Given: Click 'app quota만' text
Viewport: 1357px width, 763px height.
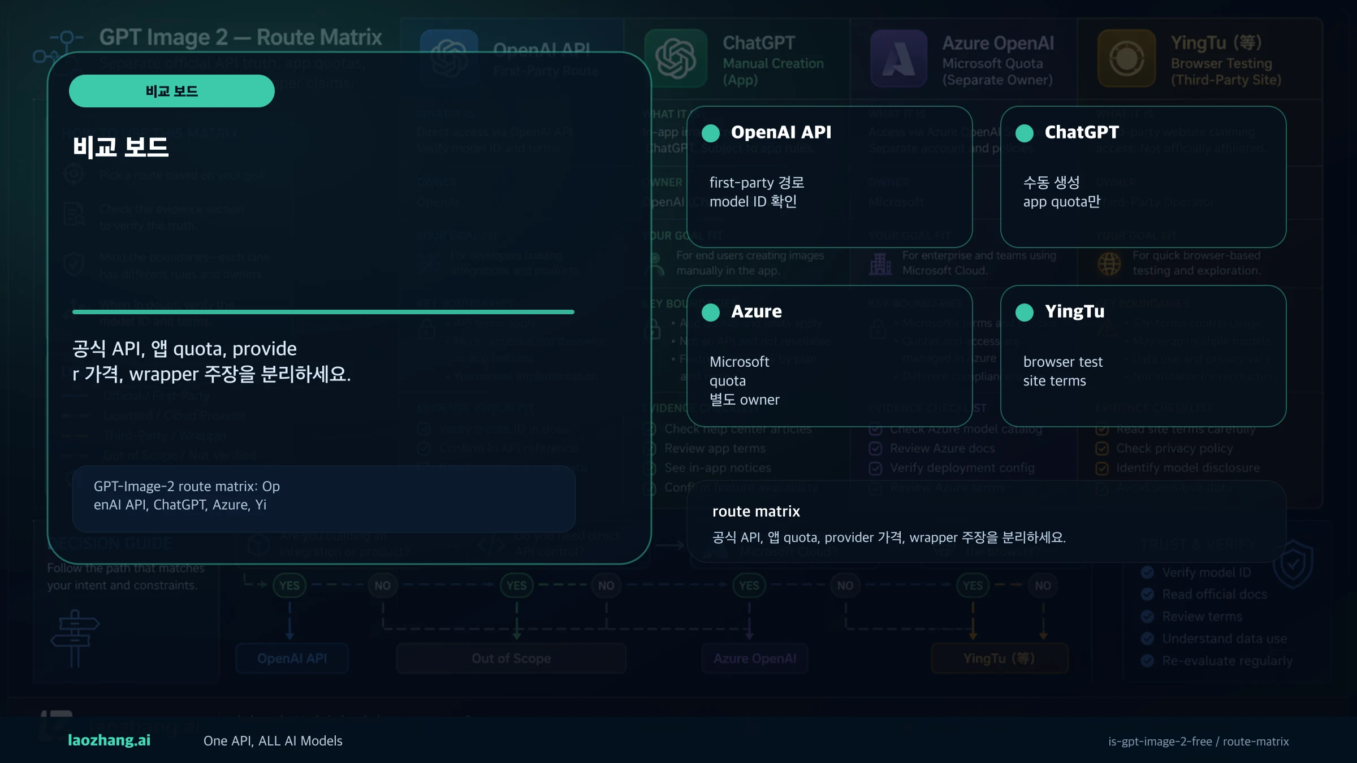Looking at the screenshot, I should point(1061,202).
